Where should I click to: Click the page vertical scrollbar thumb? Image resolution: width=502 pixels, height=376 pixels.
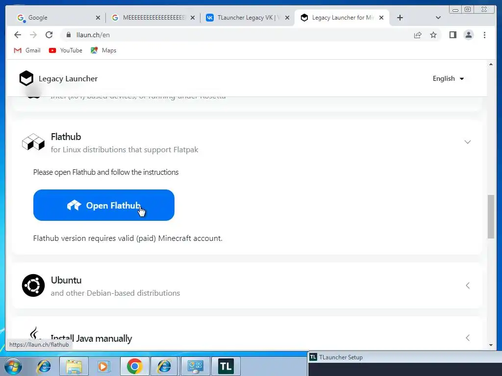(x=491, y=216)
